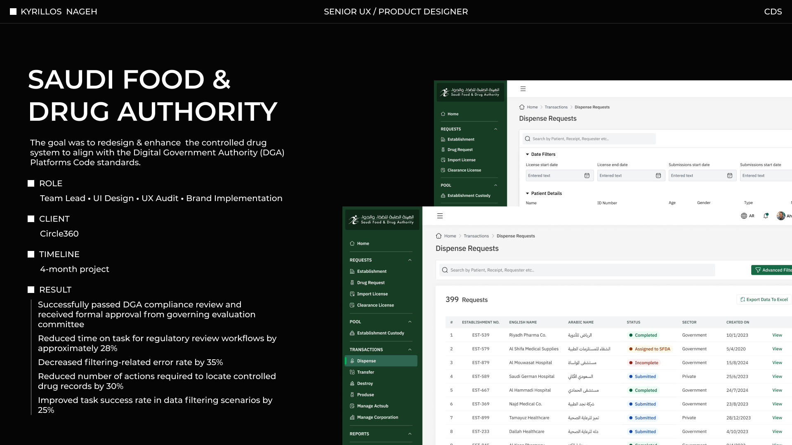792x445 pixels.
Task: Open the notifications bell
Action: (766, 216)
